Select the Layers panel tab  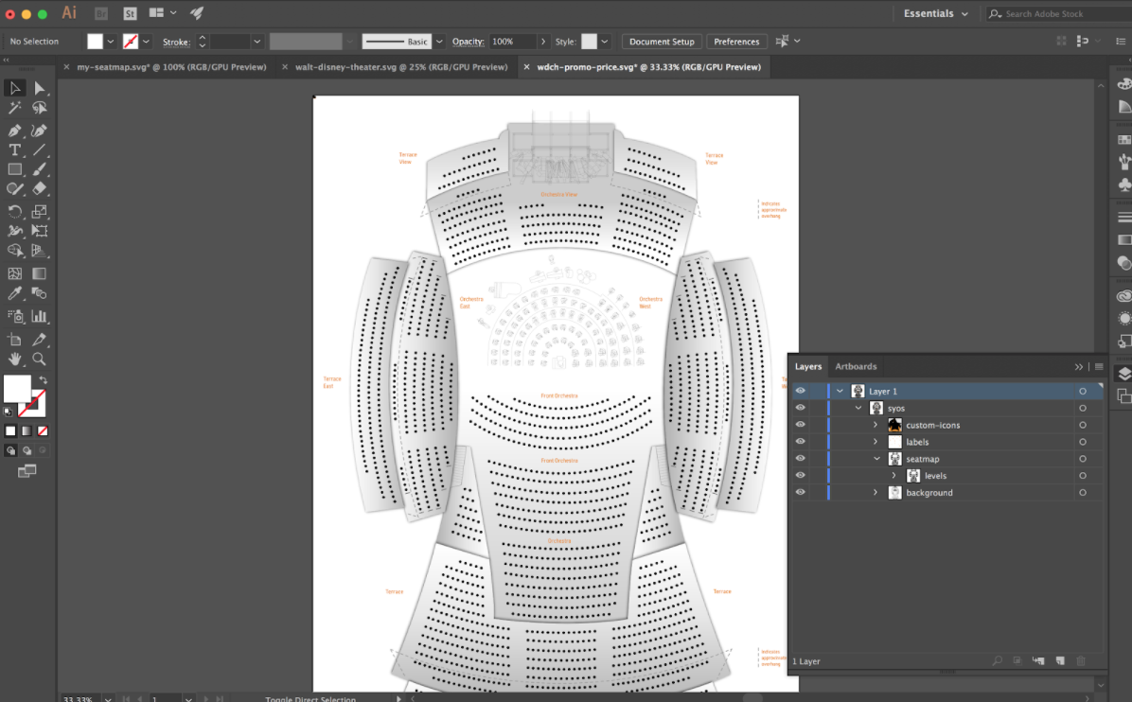click(x=808, y=366)
